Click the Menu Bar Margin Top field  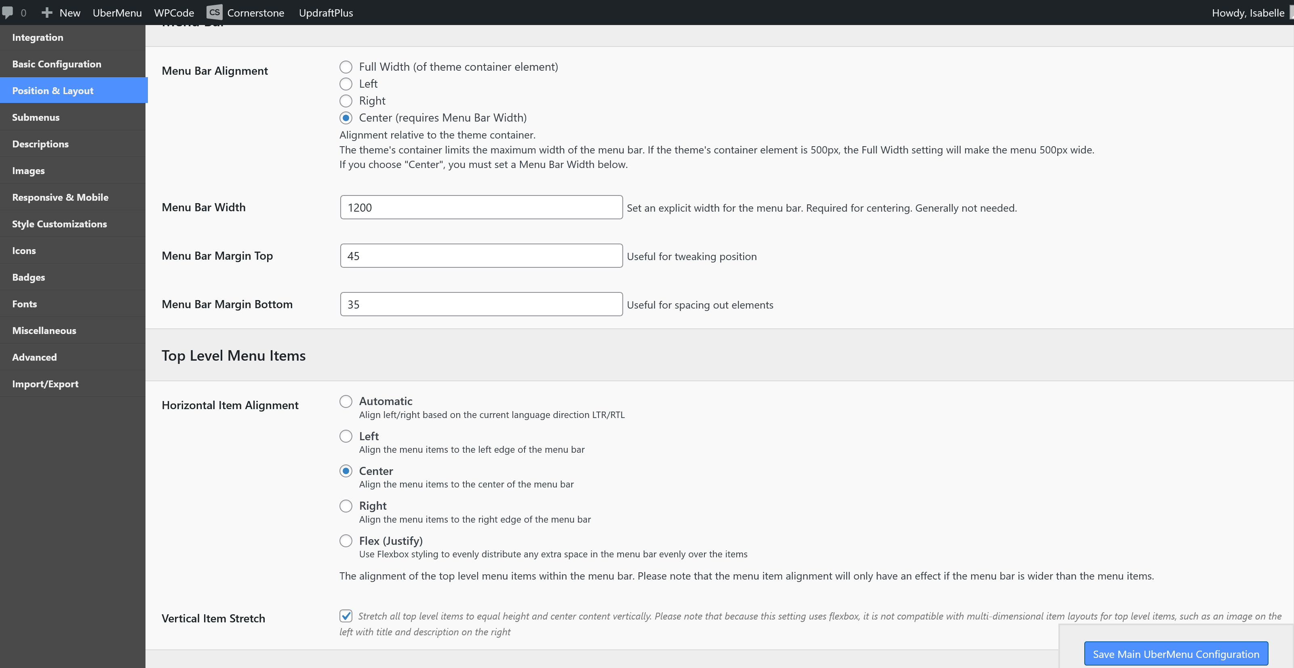tap(481, 256)
